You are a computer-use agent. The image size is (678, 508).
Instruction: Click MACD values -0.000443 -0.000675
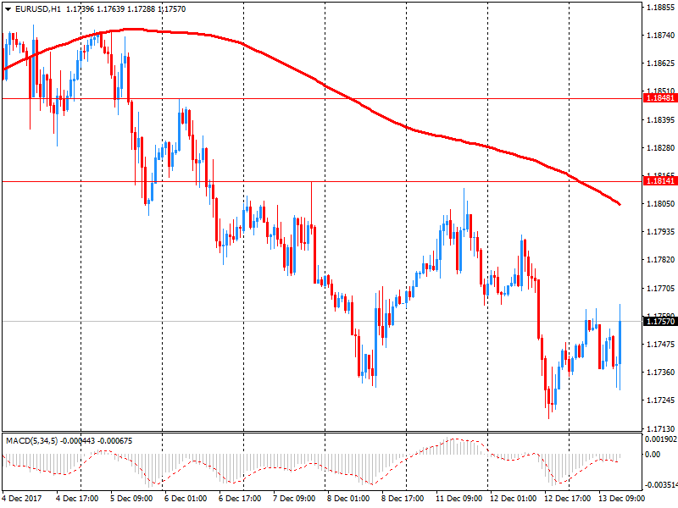pos(97,441)
